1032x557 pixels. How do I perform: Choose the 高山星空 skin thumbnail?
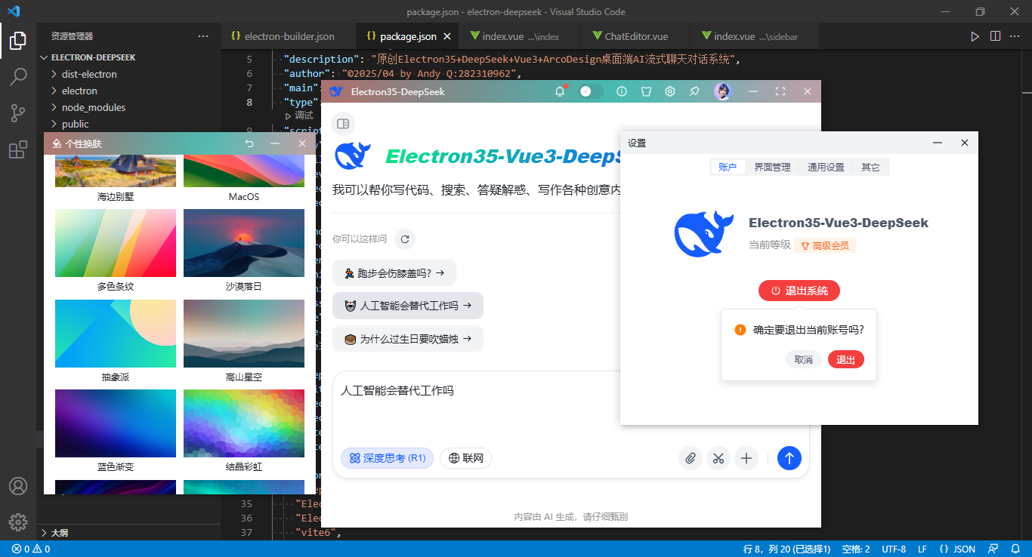244,334
